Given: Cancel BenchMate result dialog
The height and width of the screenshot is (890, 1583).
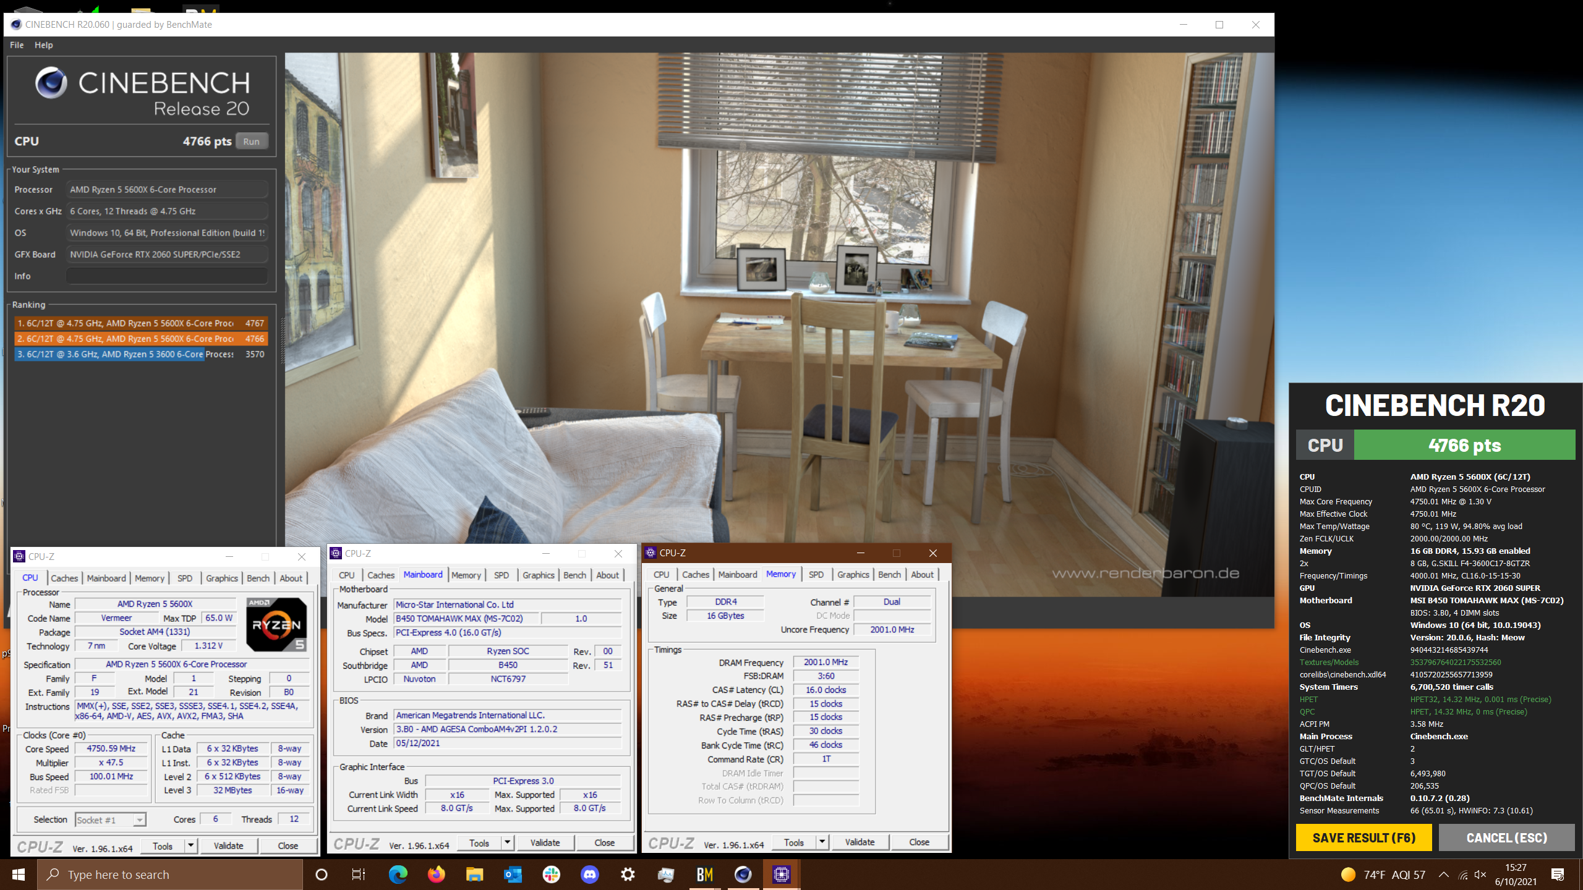Looking at the screenshot, I should pyautogui.click(x=1507, y=837).
